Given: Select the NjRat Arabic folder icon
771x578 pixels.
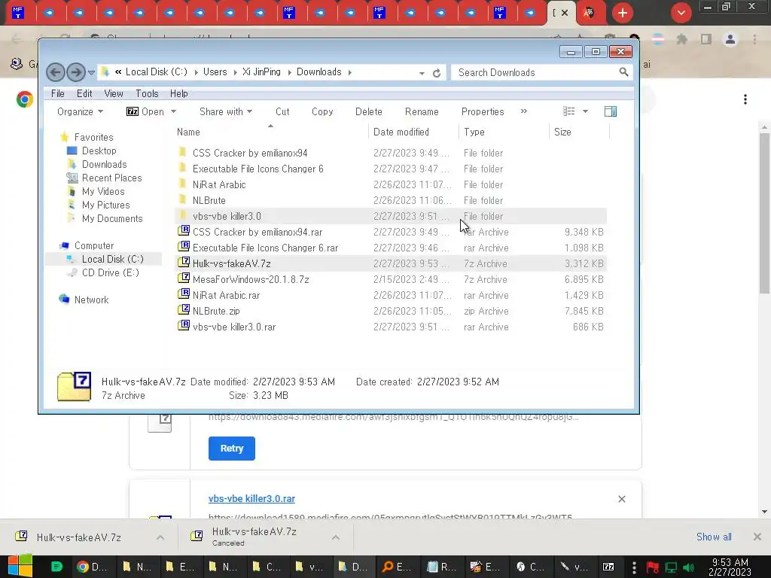Looking at the screenshot, I should [183, 184].
